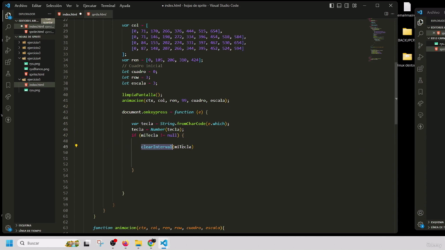
Task: Open Firefox from the taskbar
Action: pos(125,243)
